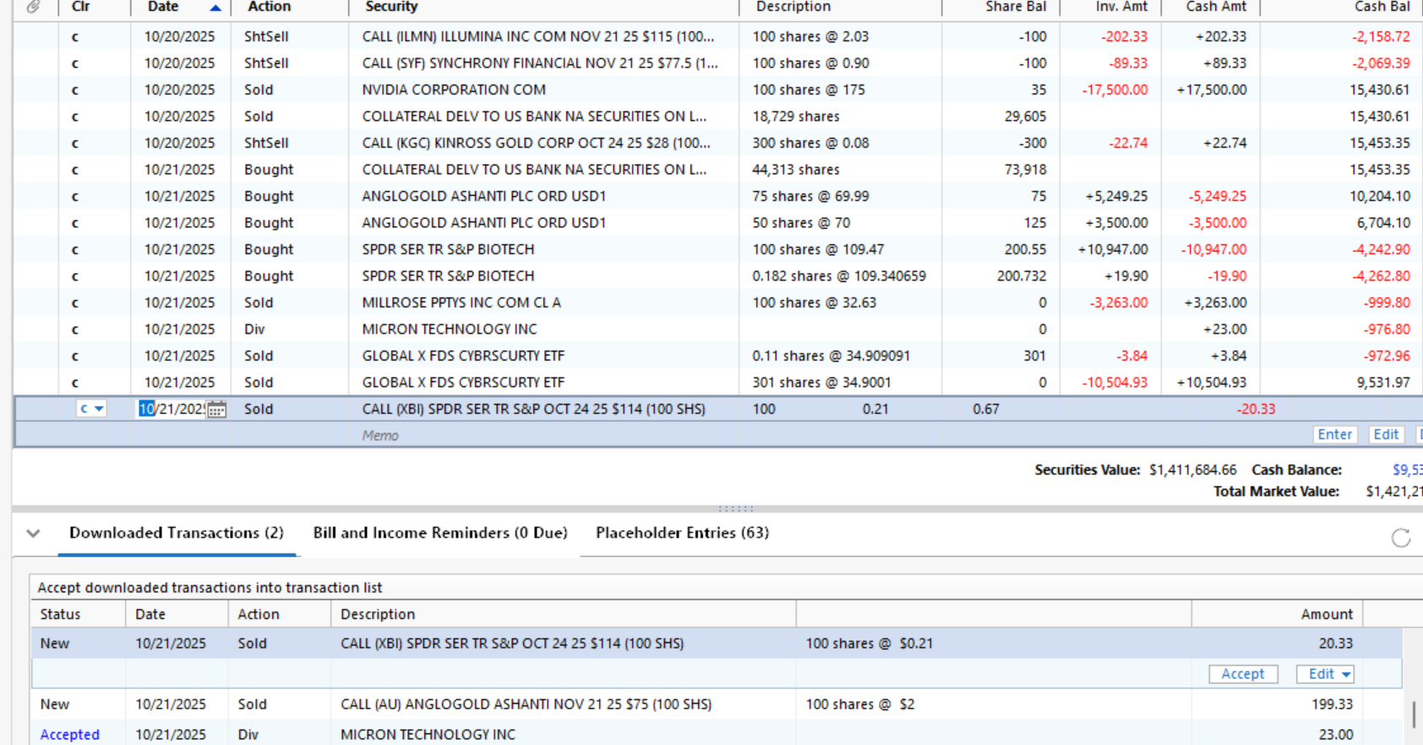
Task: Switch to Downloaded Transactions (2) tab
Action: (x=177, y=533)
